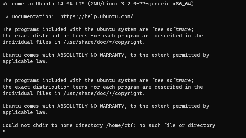Click the last applicable law. line
The image size is (246, 138).
point(25,112)
